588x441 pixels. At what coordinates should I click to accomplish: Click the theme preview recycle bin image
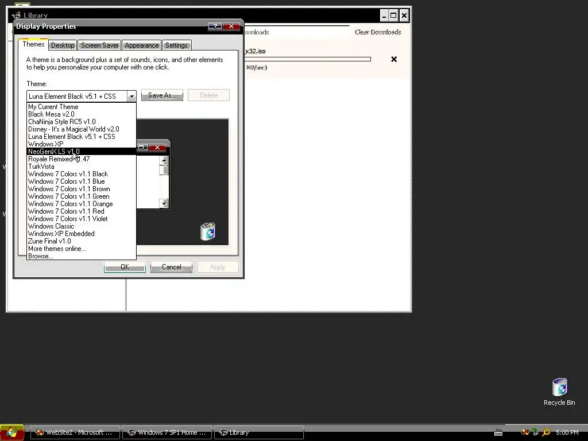click(x=208, y=231)
